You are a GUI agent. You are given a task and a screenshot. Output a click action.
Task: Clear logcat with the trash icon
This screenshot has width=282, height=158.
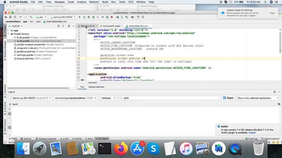[x=10, y=109]
